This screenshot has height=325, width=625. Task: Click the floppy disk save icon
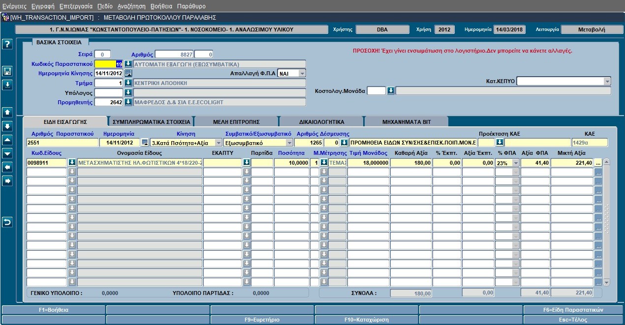[7, 72]
